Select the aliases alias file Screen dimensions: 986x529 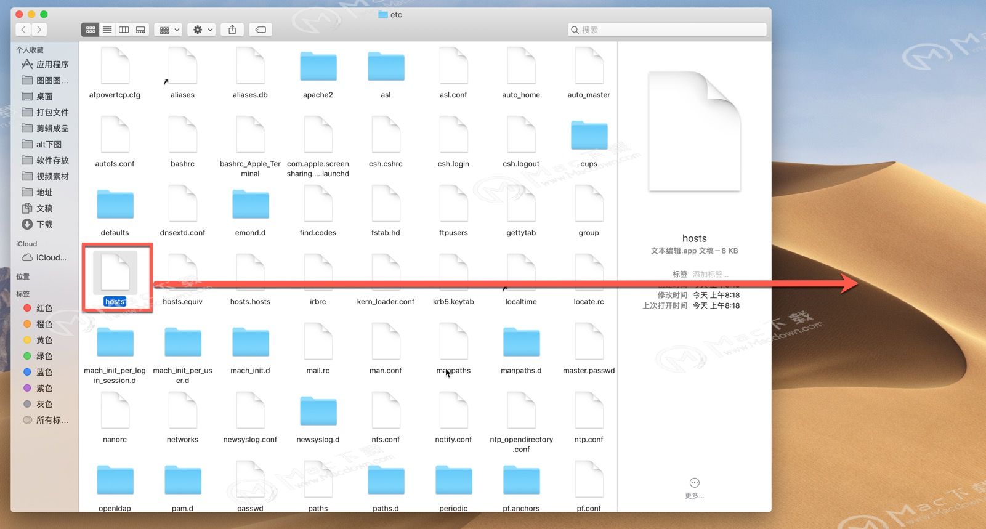182,66
